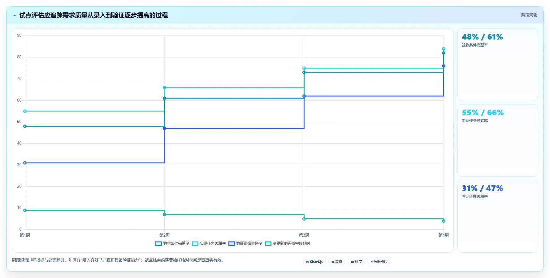Image resolution: width=550 pixels, height=278 pixels.
Task: Click the chart title 试点评估应追踪需求质量
Action: (x=53, y=15)
